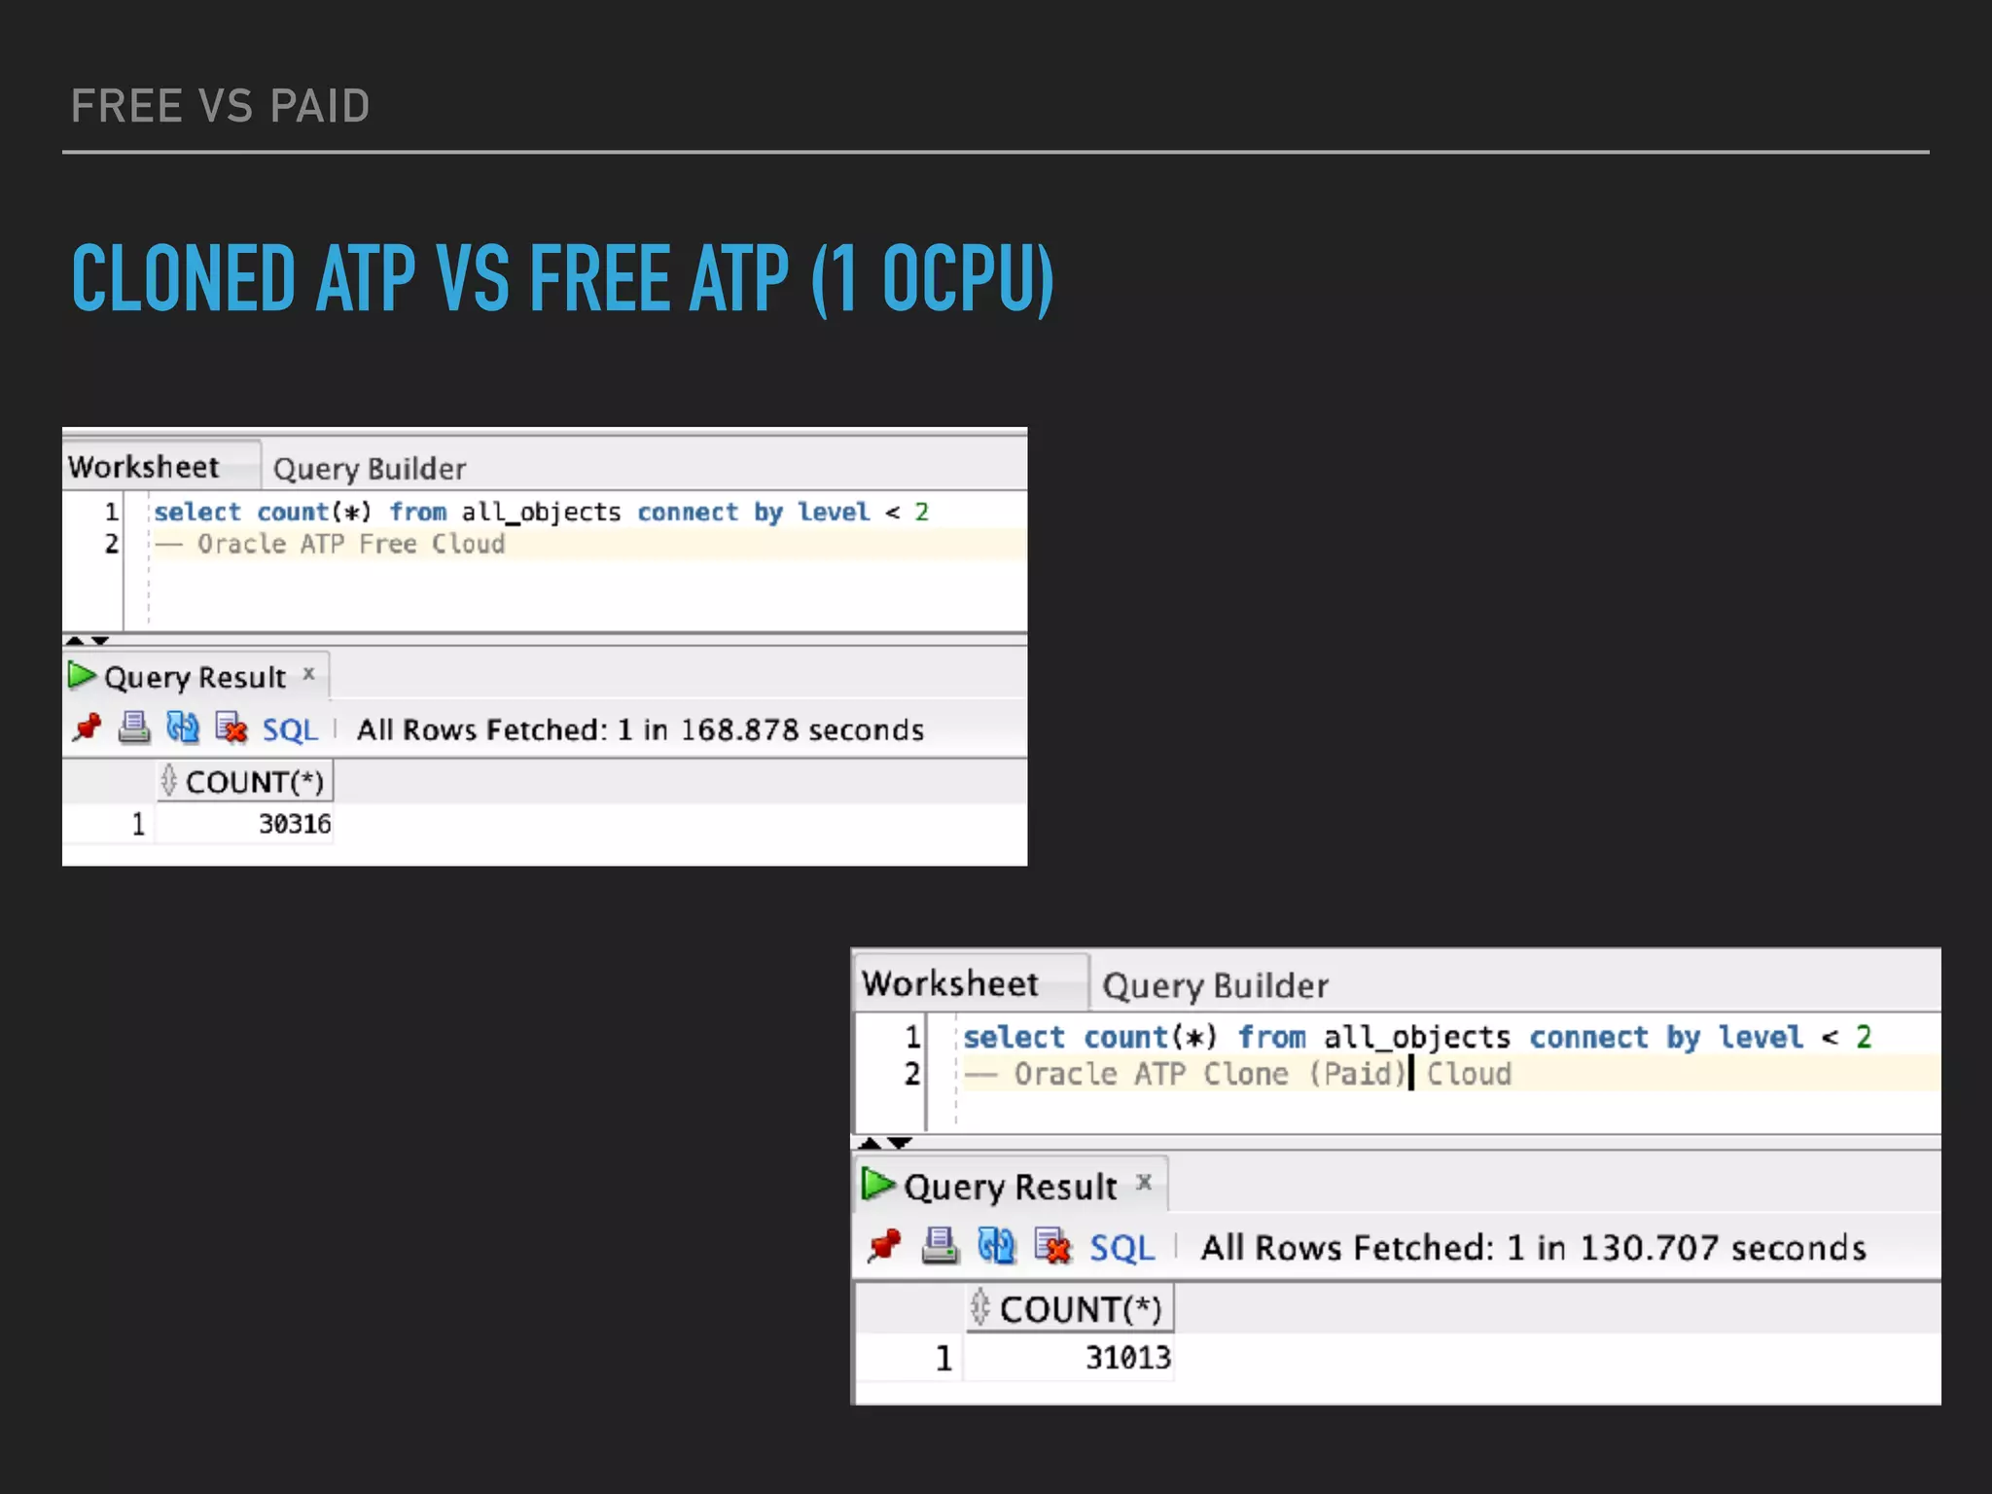Open Query Builder tab in Clone (Paid) window

(1216, 986)
